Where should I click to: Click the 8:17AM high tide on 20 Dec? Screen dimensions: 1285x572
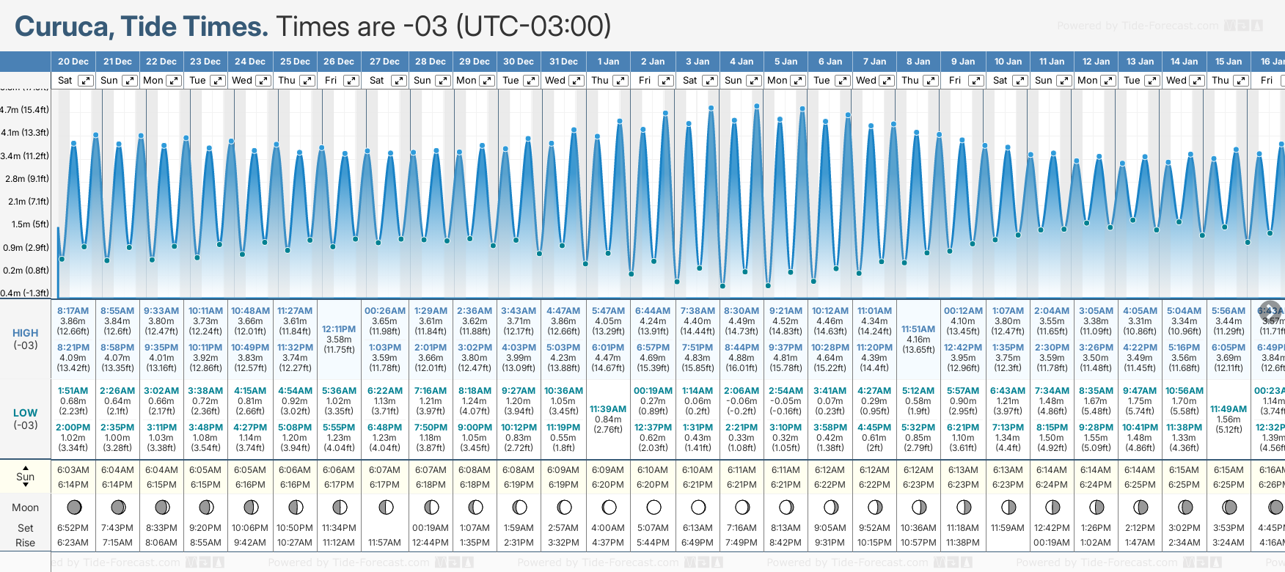73,311
